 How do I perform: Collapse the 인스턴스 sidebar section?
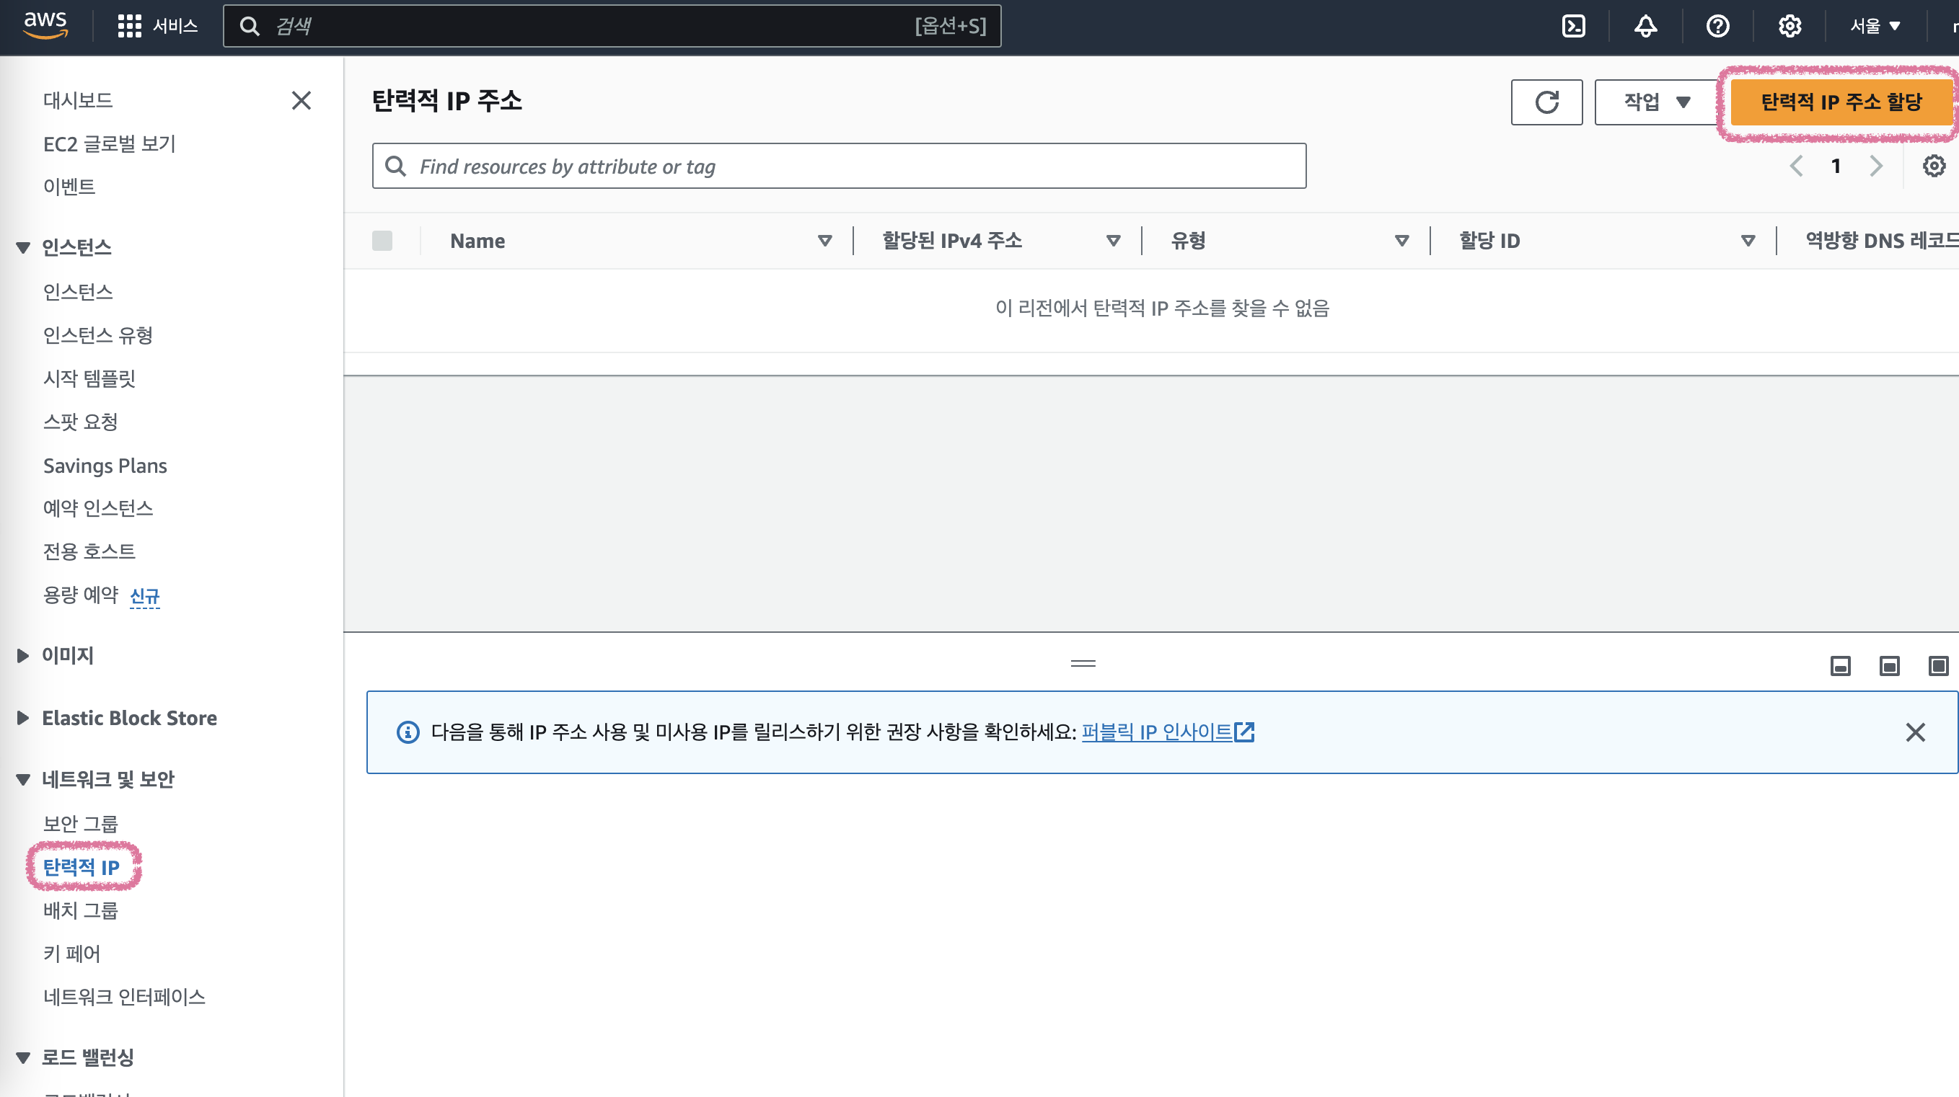pyautogui.click(x=23, y=248)
